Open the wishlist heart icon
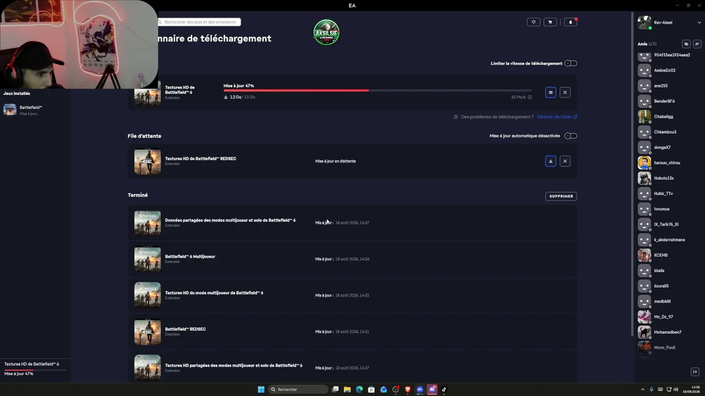The image size is (705, 396). tap(533, 22)
